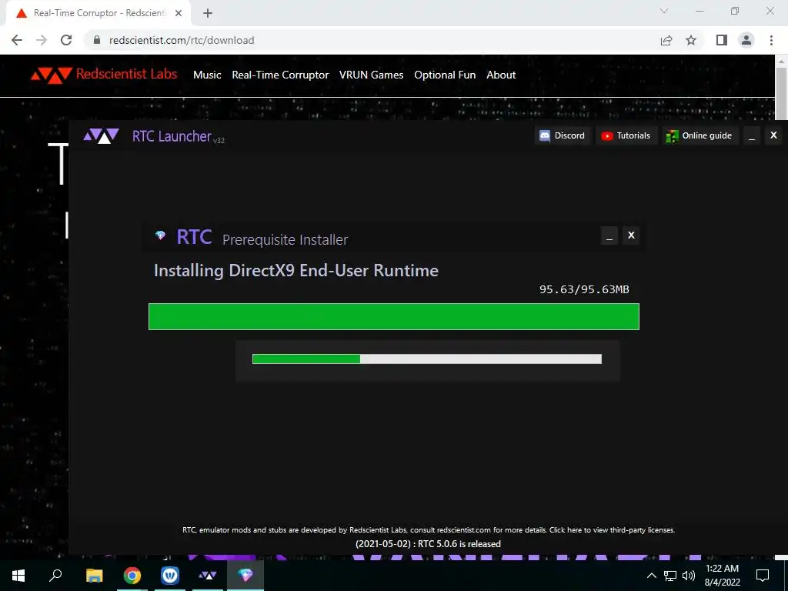Image resolution: width=788 pixels, height=591 pixels.
Task: Show hidden system tray icons
Action: pyautogui.click(x=651, y=576)
